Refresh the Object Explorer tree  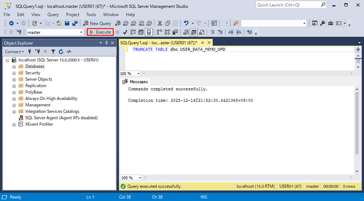click(61, 52)
